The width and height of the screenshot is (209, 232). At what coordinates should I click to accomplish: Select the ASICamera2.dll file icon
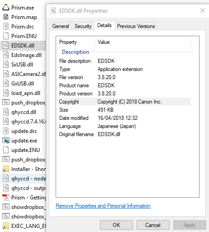pos(6,74)
